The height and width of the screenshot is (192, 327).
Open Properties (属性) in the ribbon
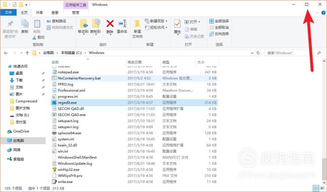coord(177,27)
